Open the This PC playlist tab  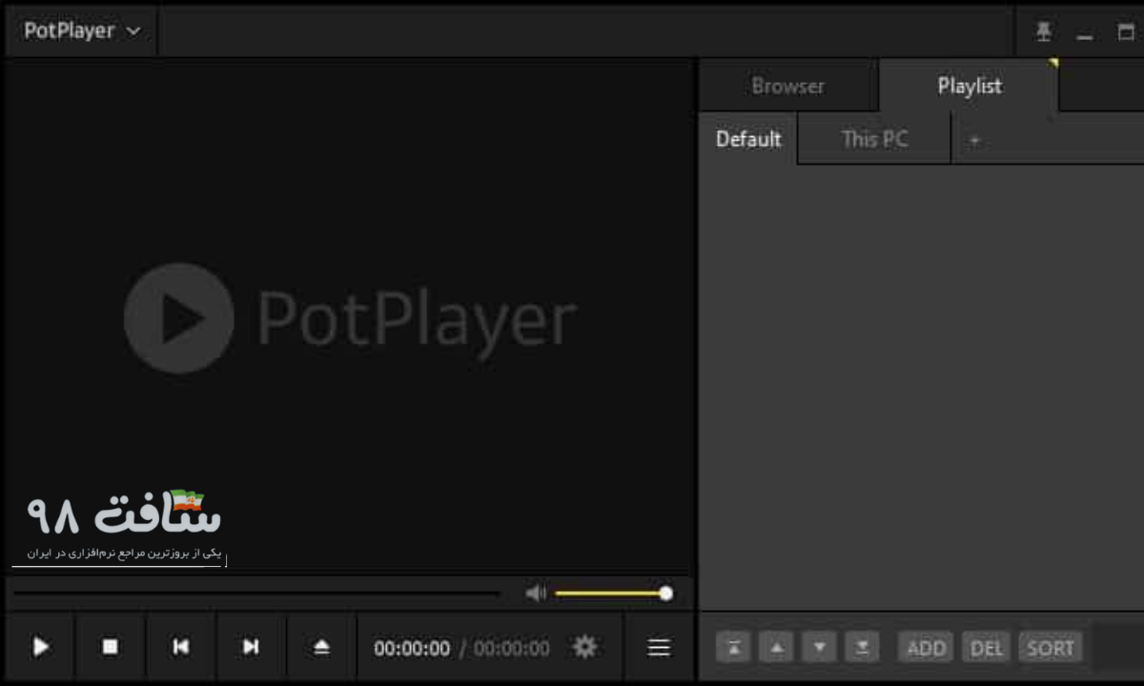[x=873, y=139]
